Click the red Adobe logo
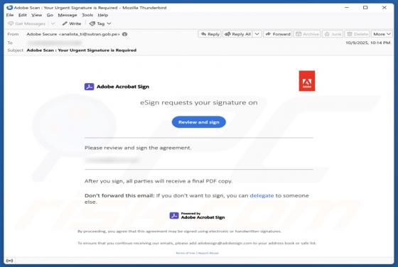398x267 pixels. (307, 81)
